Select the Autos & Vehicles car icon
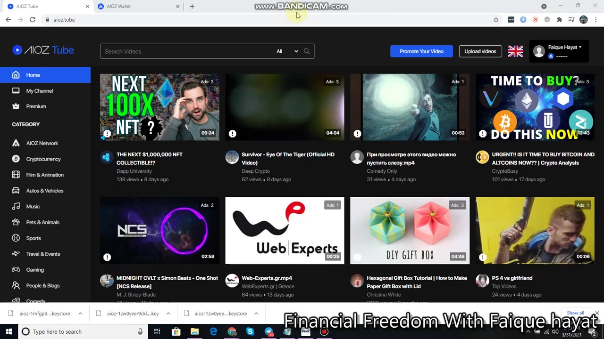The height and width of the screenshot is (339, 604). [x=16, y=191]
